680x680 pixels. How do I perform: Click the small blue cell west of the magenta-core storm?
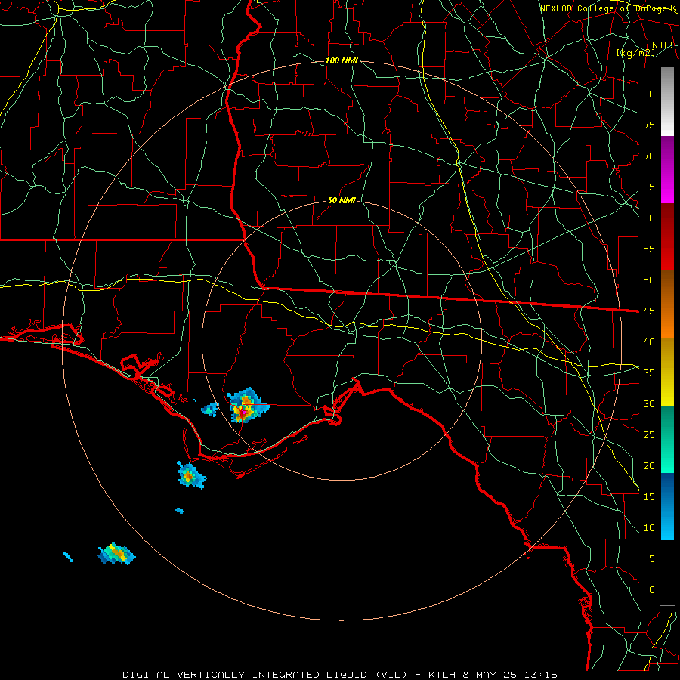point(211,409)
